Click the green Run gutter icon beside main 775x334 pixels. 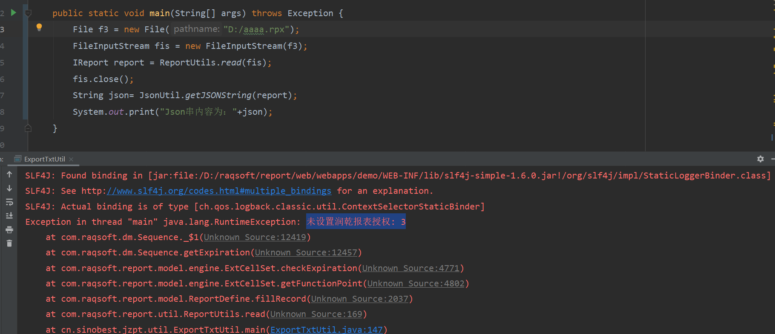click(14, 13)
